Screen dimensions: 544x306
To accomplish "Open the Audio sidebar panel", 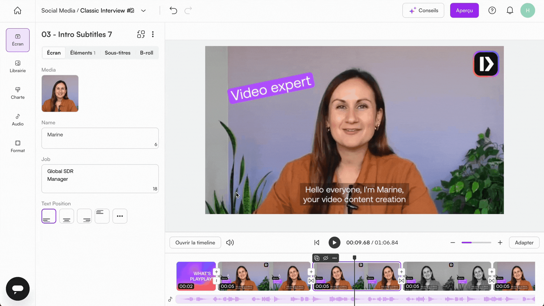I will point(18,120).
